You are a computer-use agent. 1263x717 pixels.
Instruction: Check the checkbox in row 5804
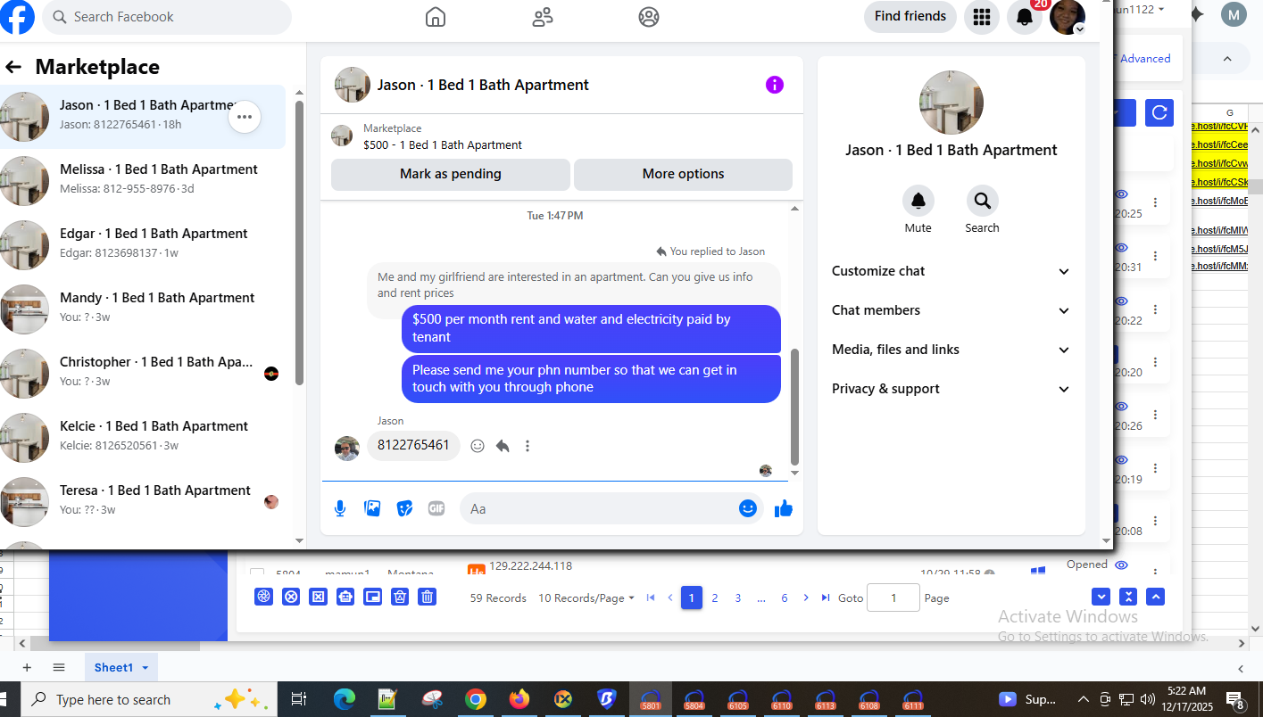click(257, 574)
